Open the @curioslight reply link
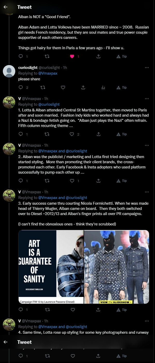Image resolution: width=155 pixels, height=363 pixels. [49, 104]
